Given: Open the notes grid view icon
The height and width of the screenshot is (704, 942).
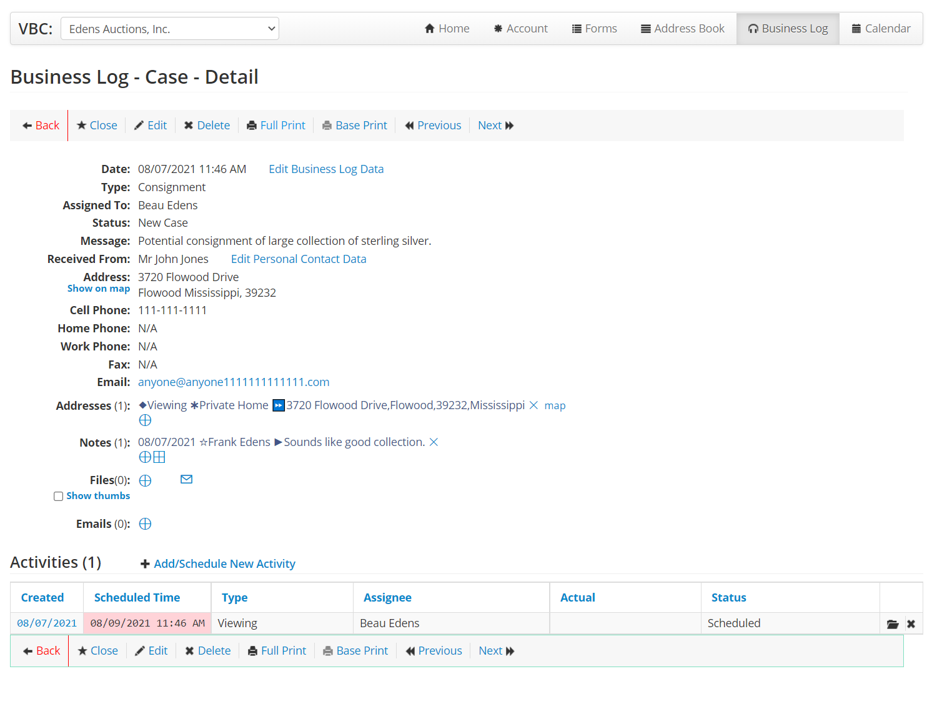Looking at the screenshot, I should pyautogui.click(x=159, y=457).
